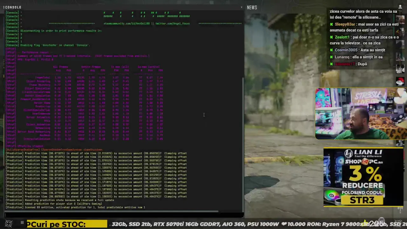Viewport: 407px width, 229px height.
Task: Click the green Kick badge beside SleepyB3ar
Action: (x=332, y=24)
